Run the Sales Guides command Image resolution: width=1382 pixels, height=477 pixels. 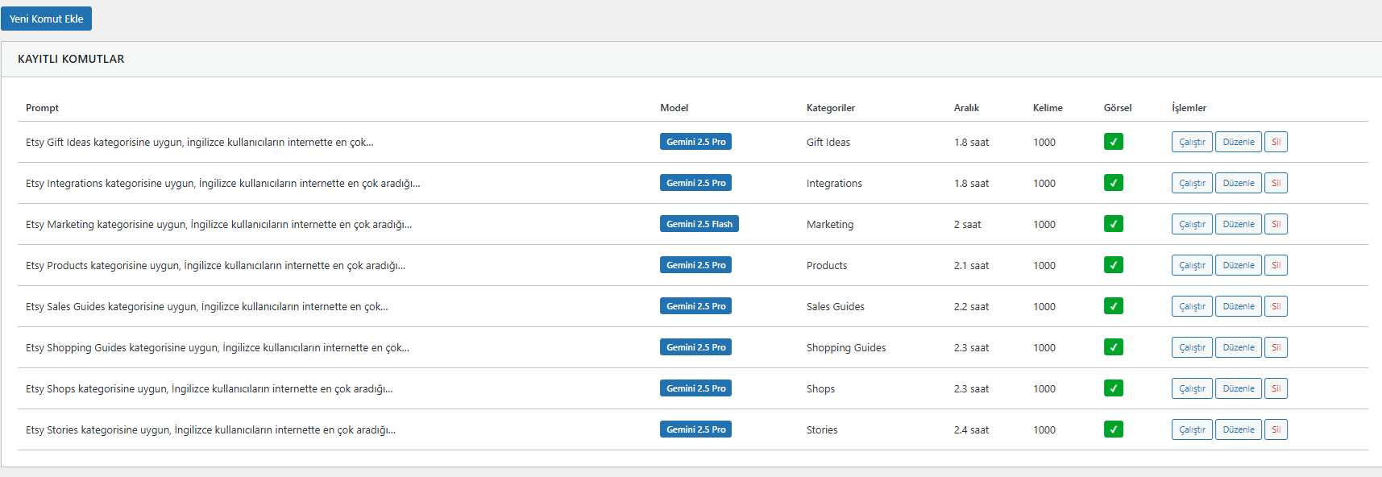click(1192, 306)
